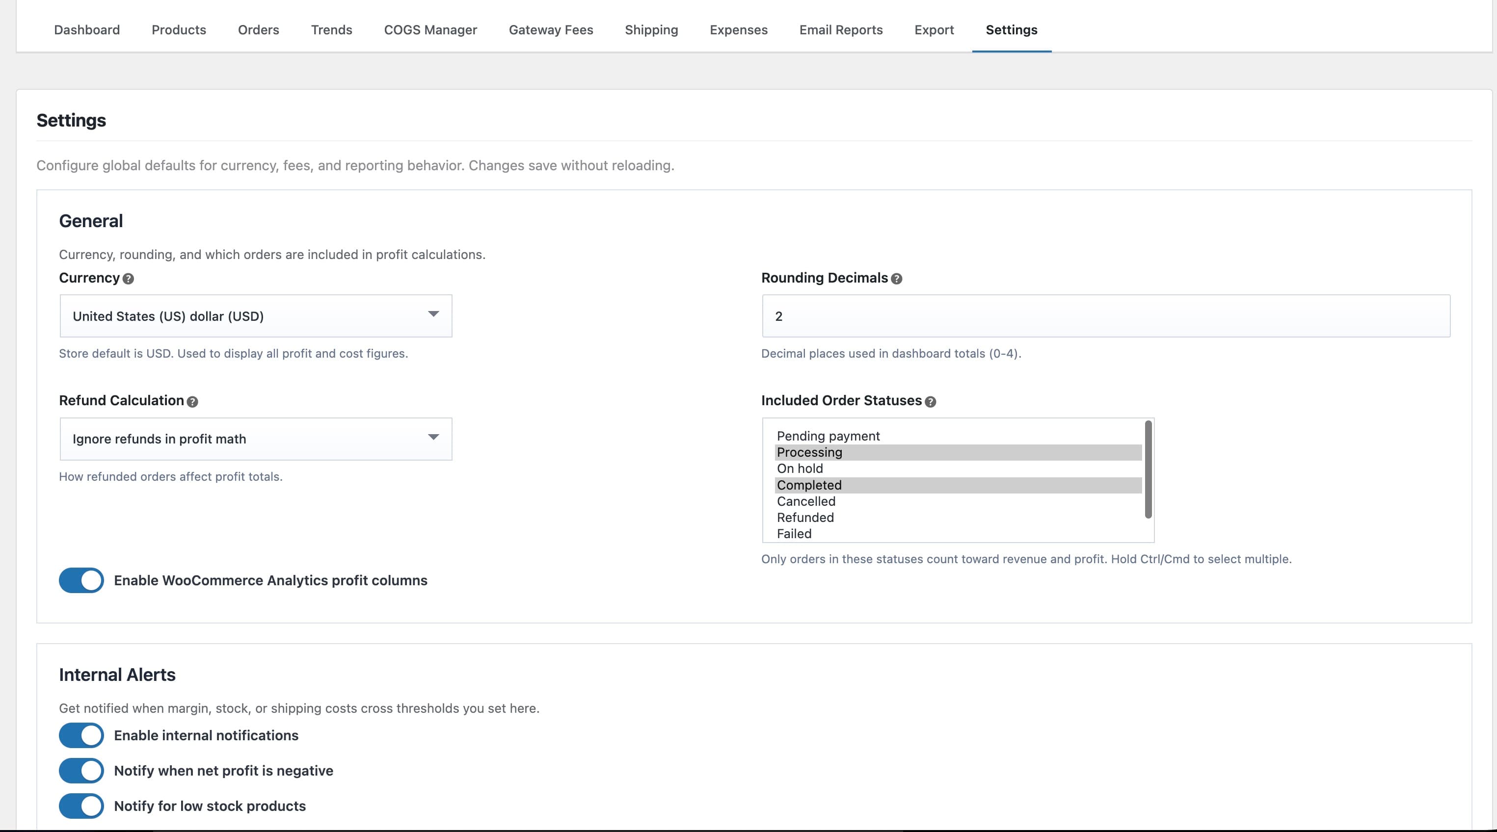This screenshot has height=832, width=1497.
Task: Toggle WooCommerce Analytics profit columns switch
Action: (x=81, y=580)
